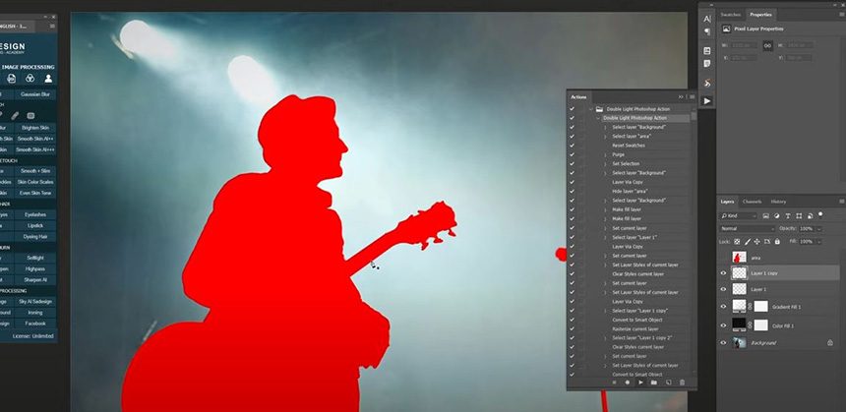Open the Layers panel menu icon
The image size is (846, 412).
(841, 202)
